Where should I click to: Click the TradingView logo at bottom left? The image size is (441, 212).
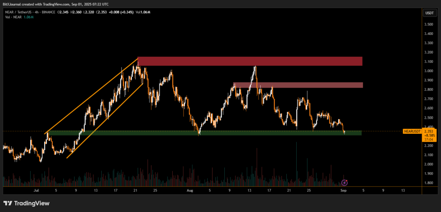[26, 203]
